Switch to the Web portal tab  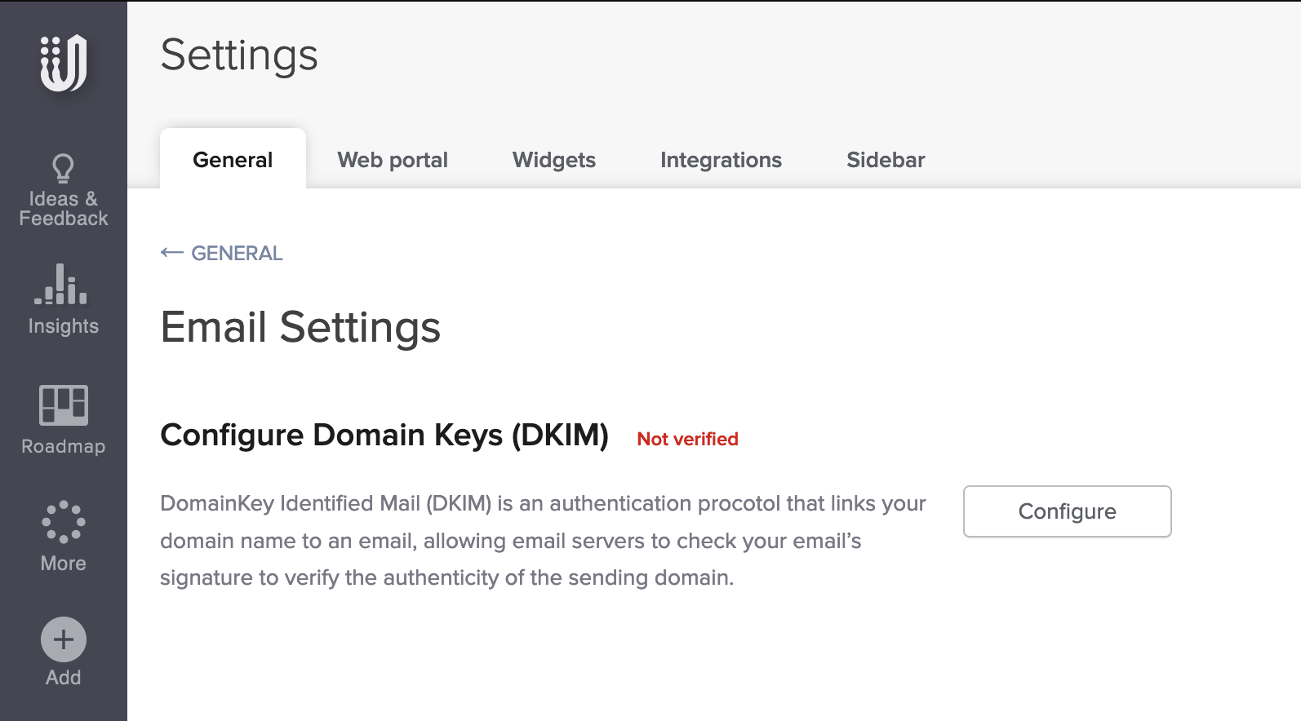coord(393,160)
